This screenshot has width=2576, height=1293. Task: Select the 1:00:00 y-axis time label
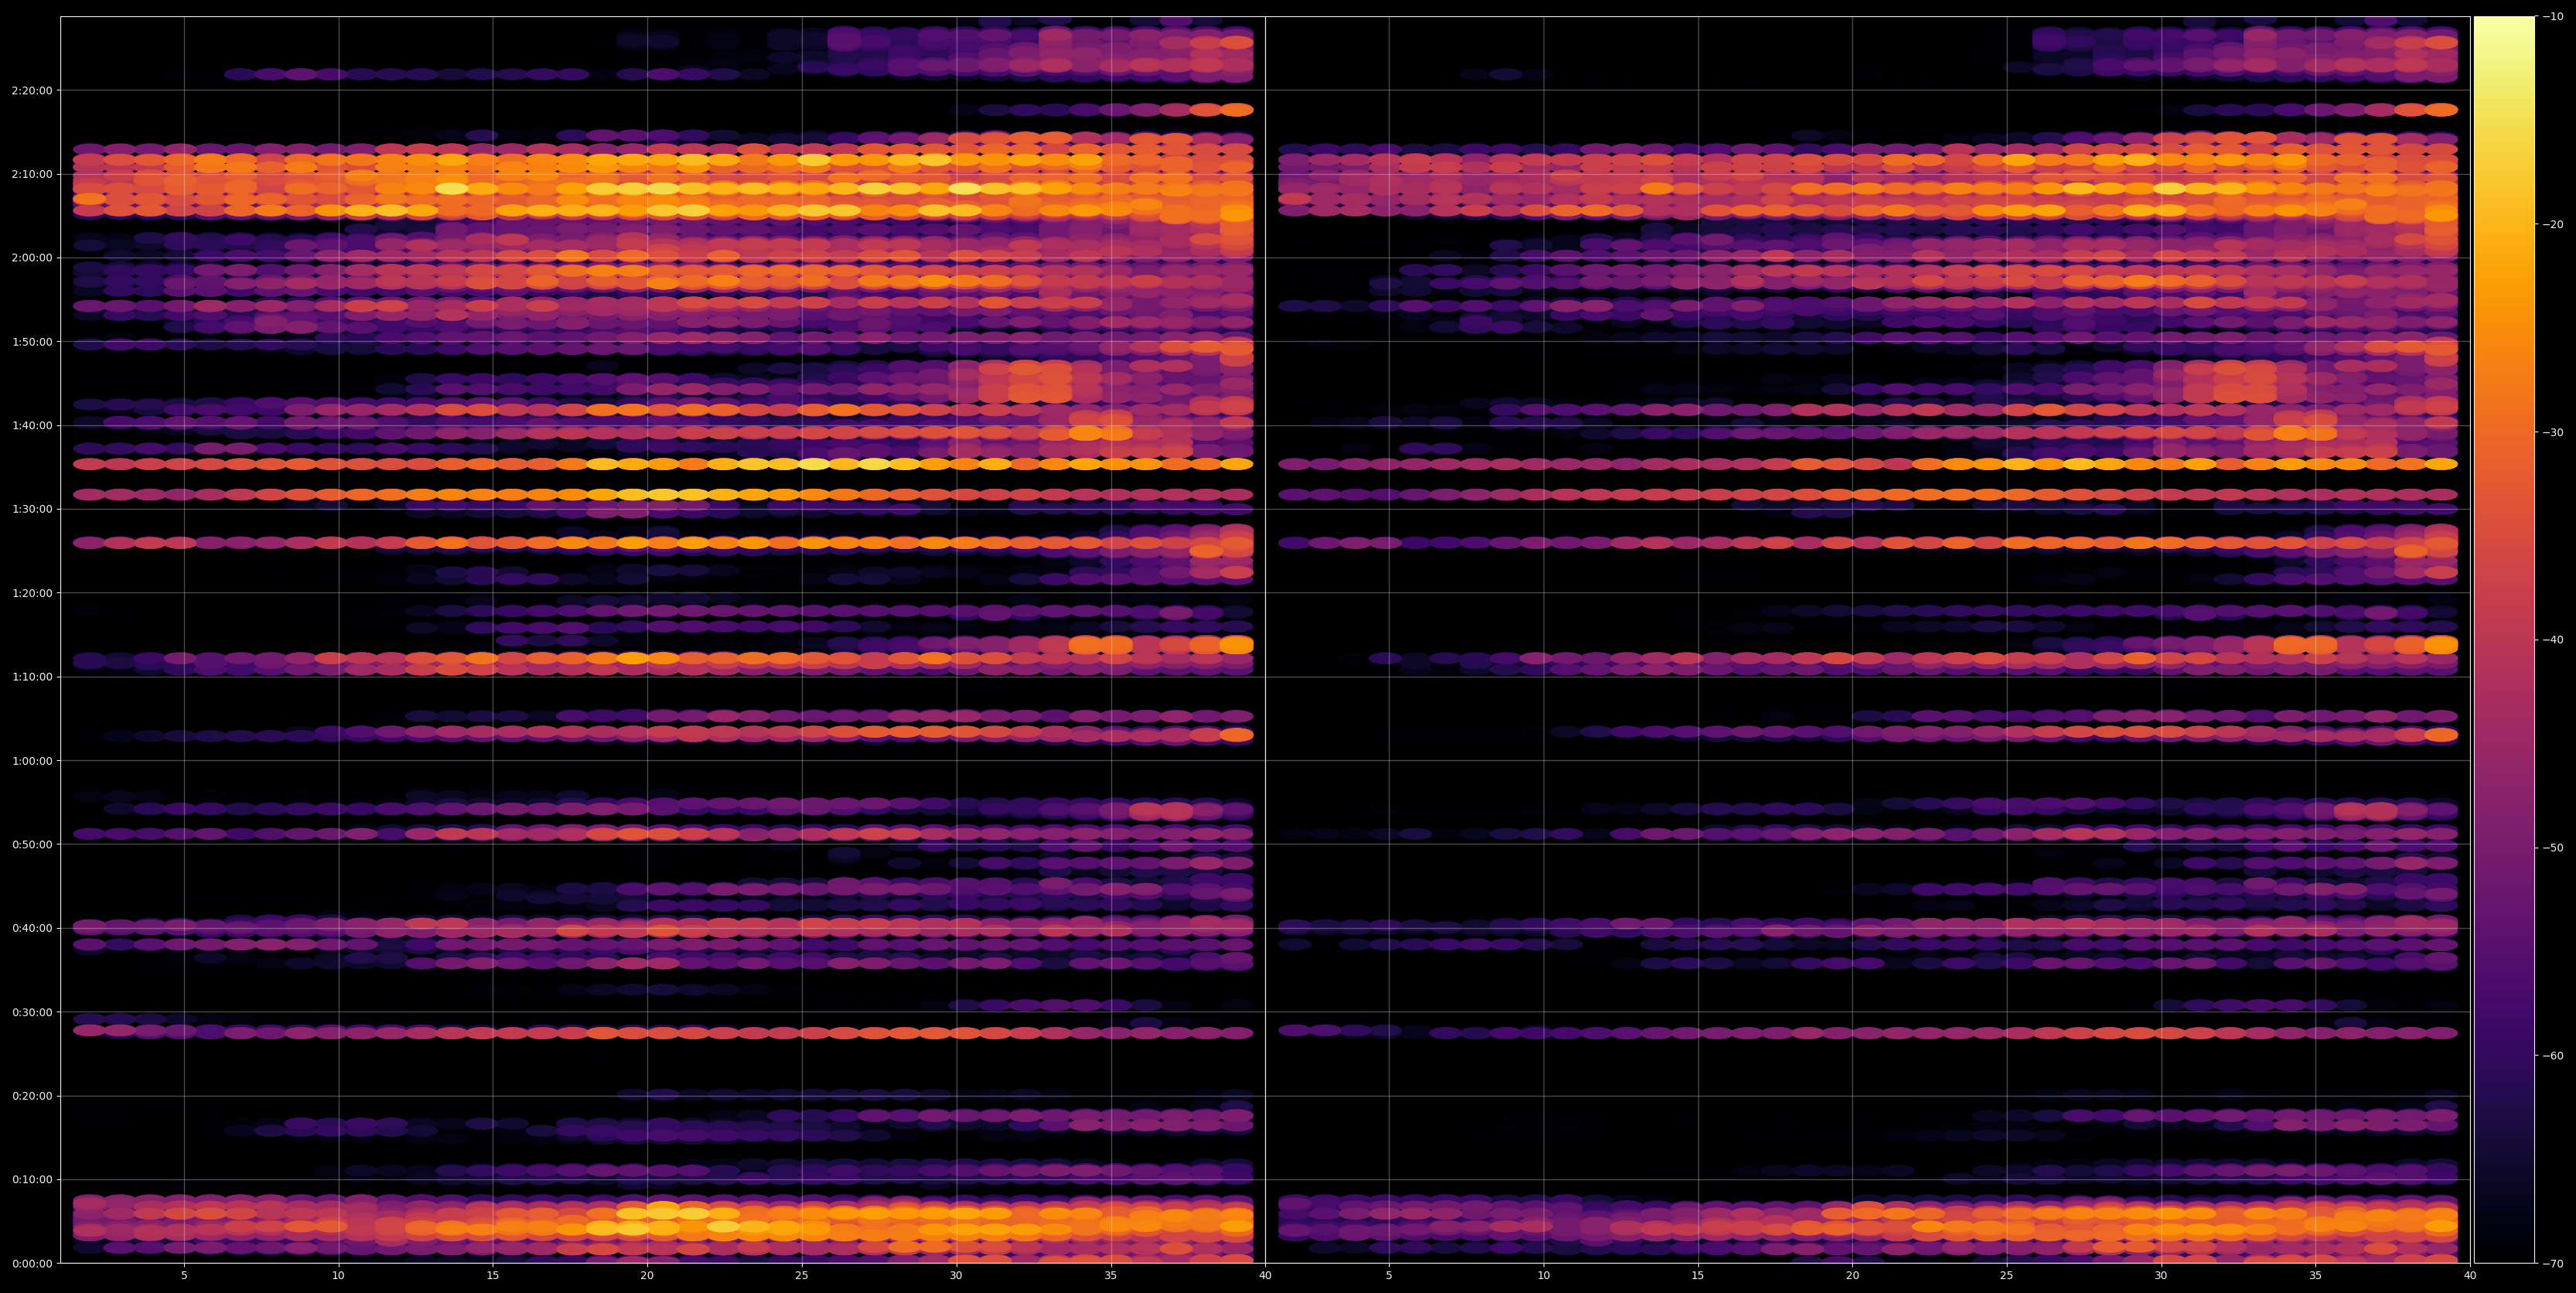(x=32, y=761)
